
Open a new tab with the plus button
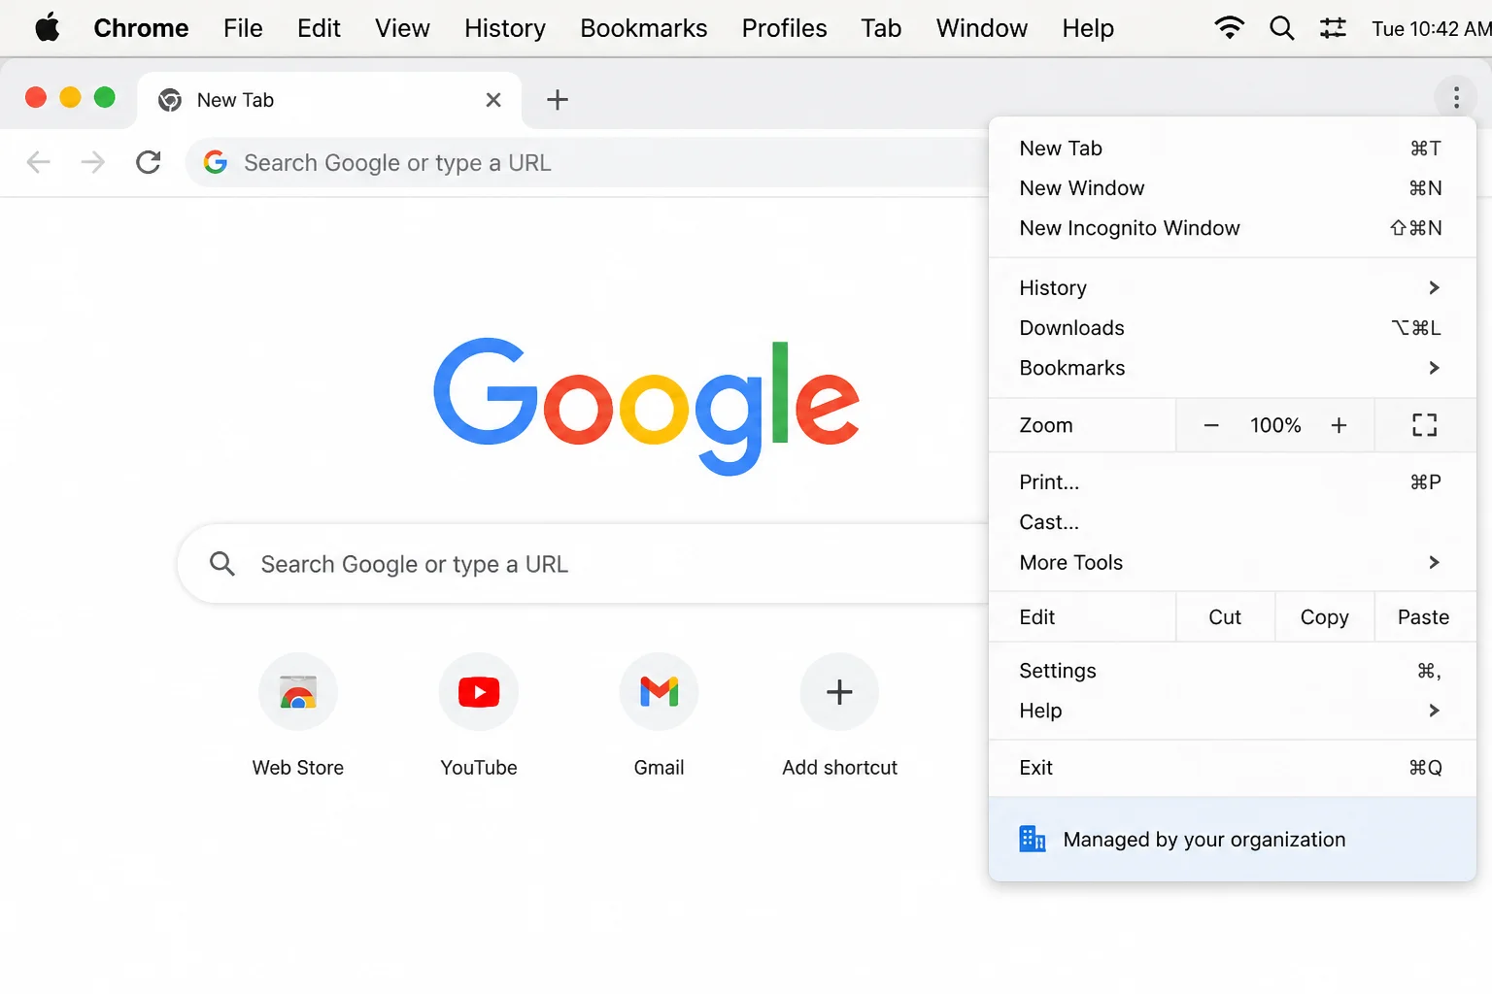pos(558,99)
